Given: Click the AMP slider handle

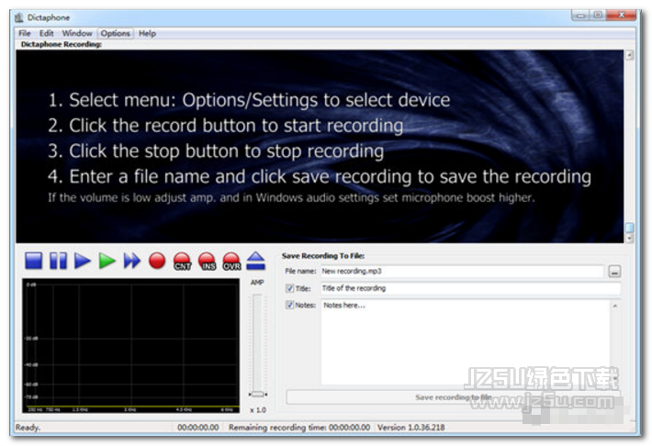Looking at the screenshot, I should 258,394.
